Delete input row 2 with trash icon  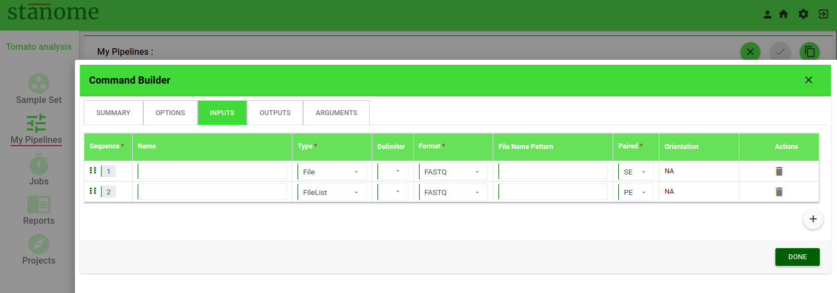[x=779, y=192]
